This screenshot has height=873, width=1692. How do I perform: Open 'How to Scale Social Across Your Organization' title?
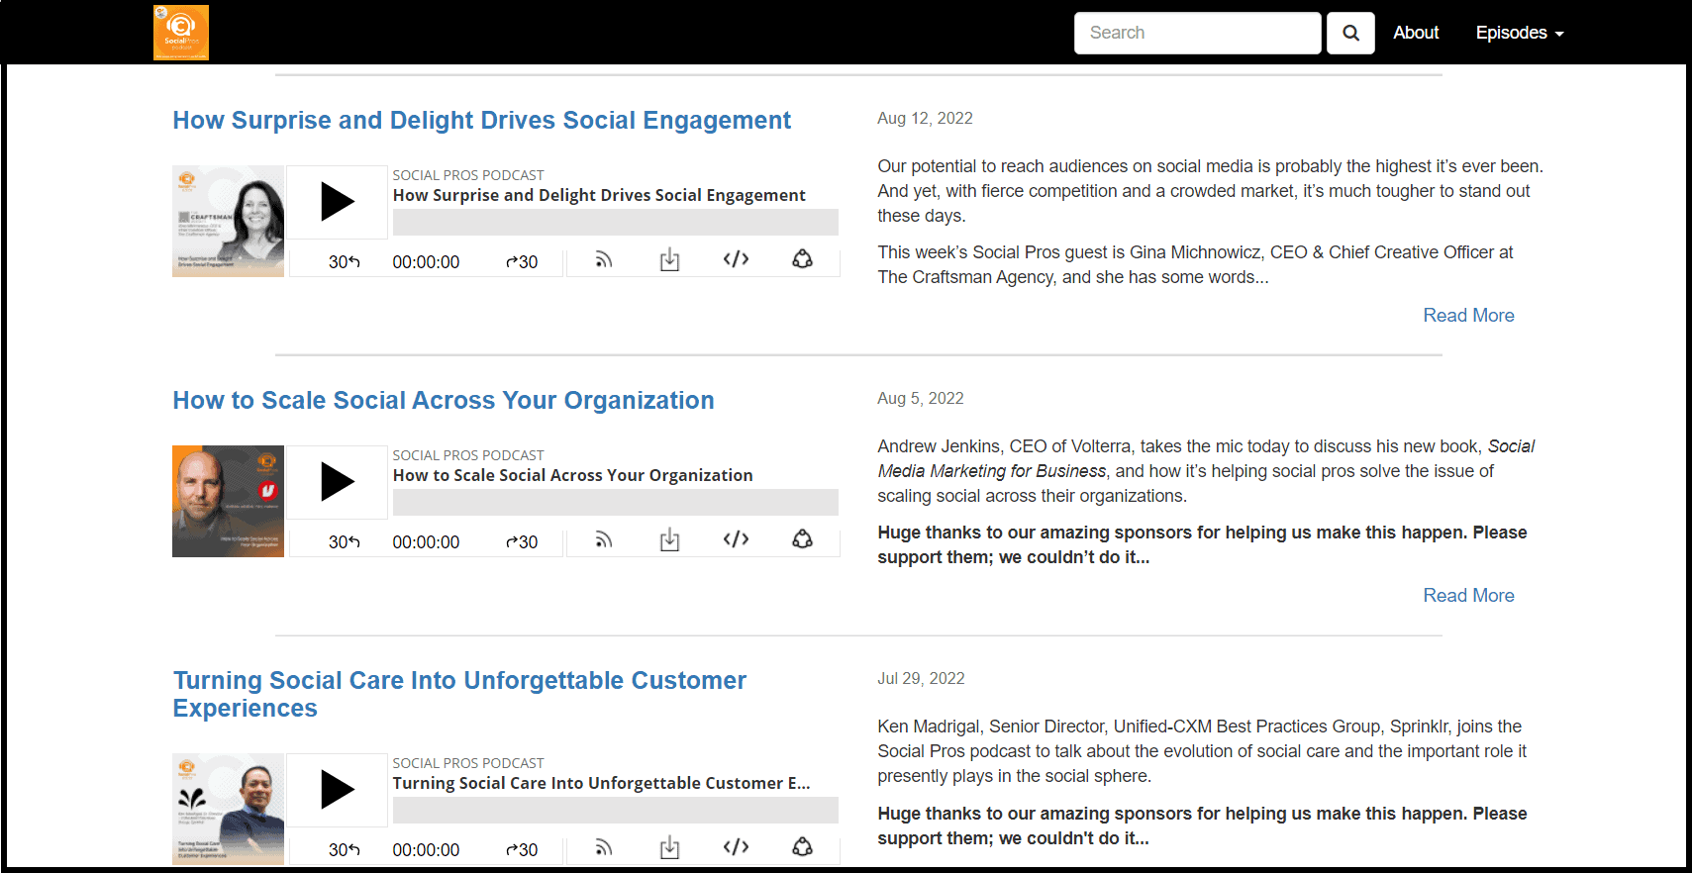pos(444,400)
